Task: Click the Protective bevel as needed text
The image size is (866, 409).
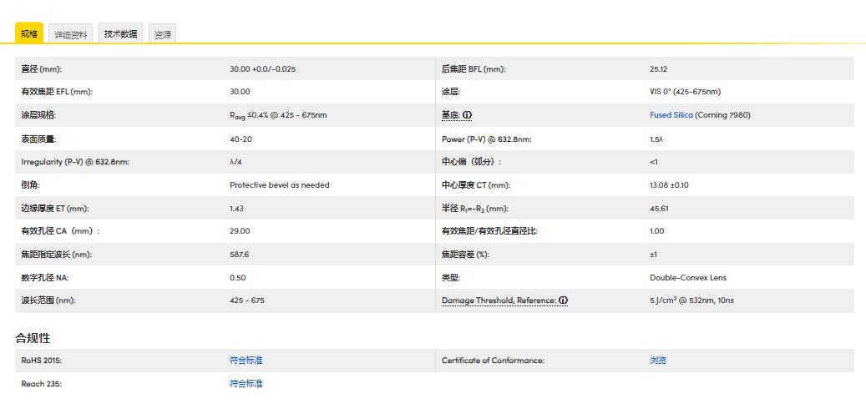Action: (280, 185)
